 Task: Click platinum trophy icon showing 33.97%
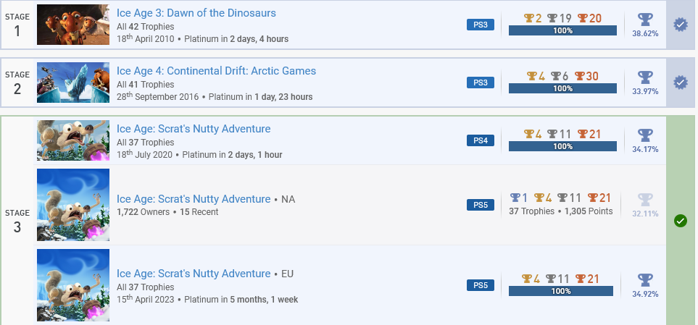(645, 77)
